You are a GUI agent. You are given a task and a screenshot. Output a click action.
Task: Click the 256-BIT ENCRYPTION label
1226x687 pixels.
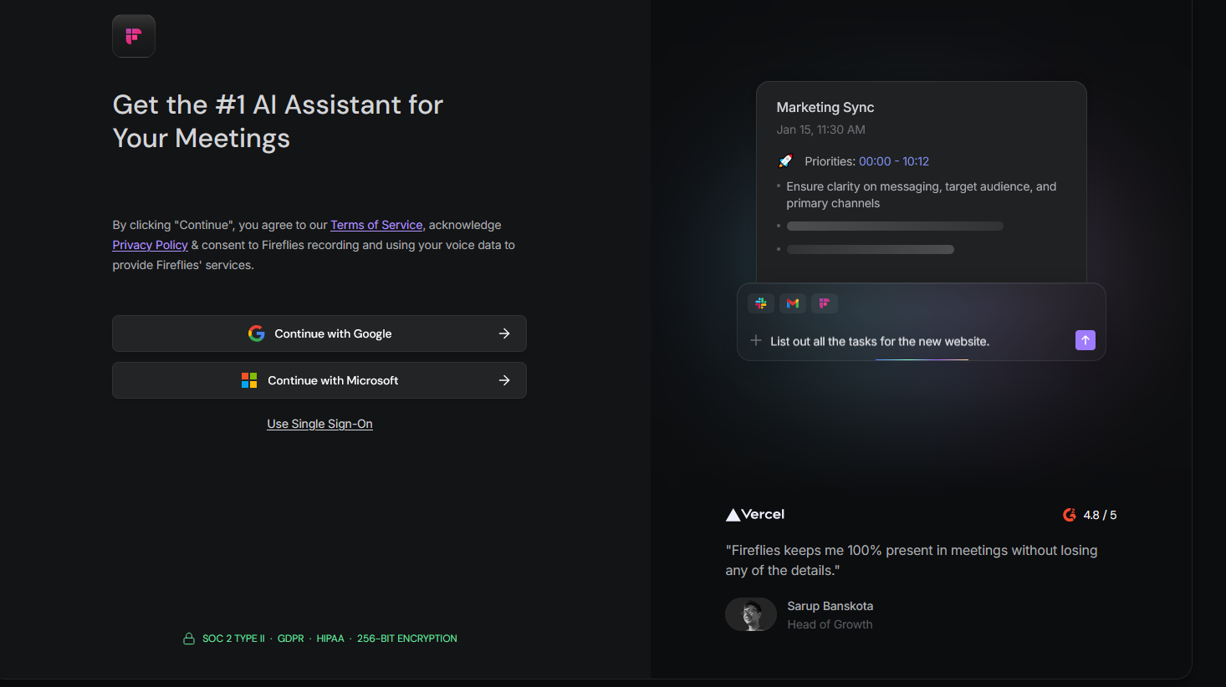(407, 639)
